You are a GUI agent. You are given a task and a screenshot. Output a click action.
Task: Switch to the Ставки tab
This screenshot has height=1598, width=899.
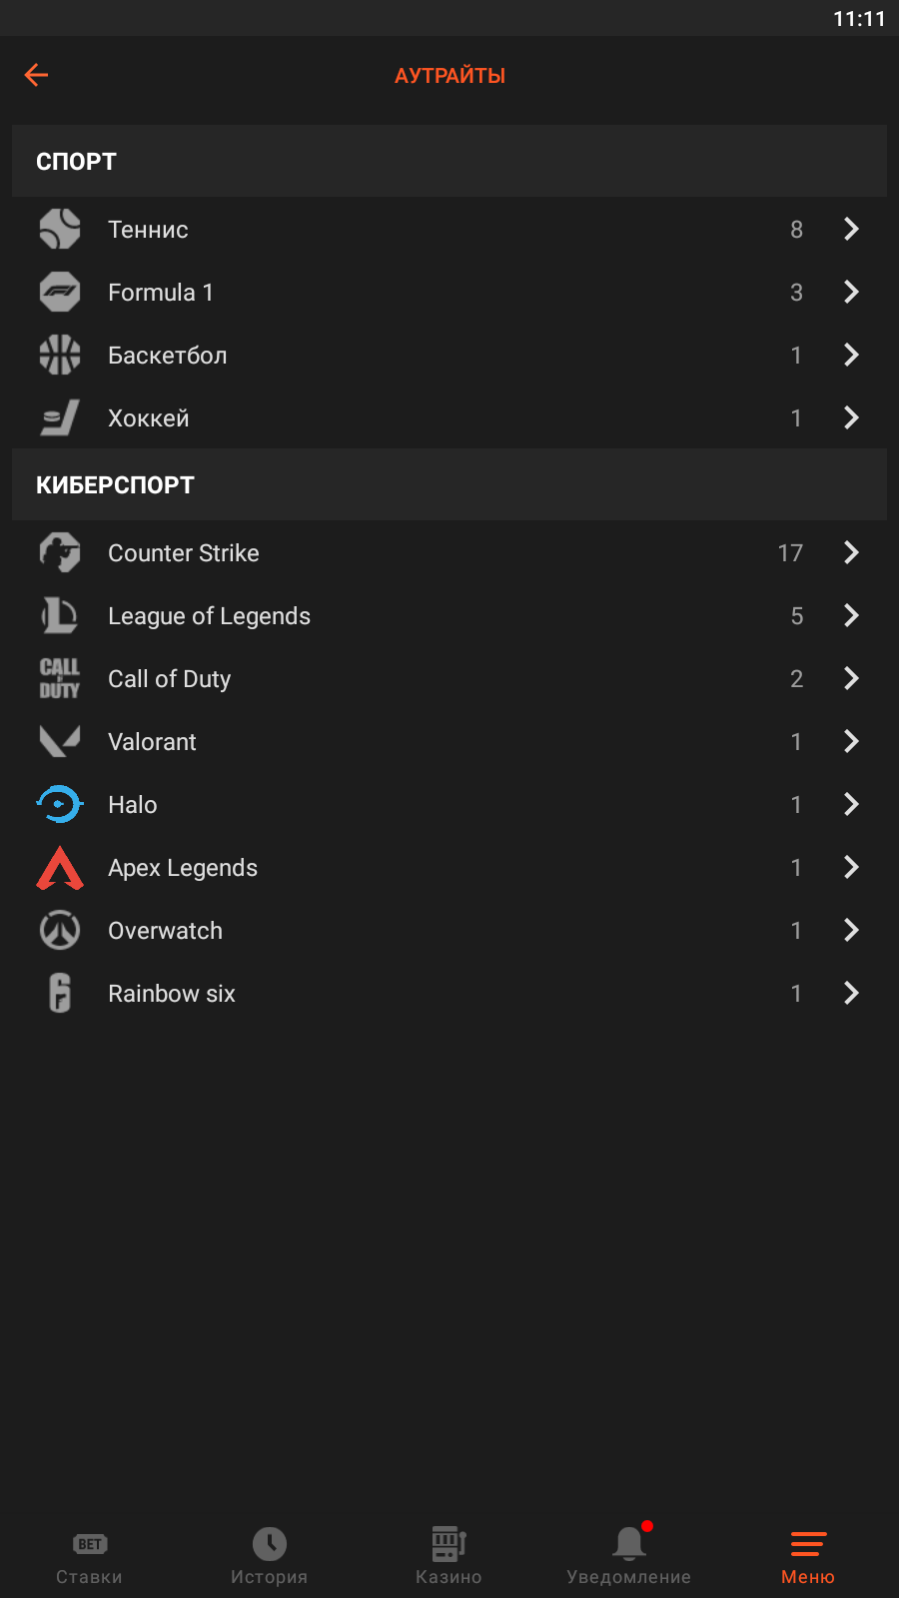pyautogui.click(x=89, y=1556)
